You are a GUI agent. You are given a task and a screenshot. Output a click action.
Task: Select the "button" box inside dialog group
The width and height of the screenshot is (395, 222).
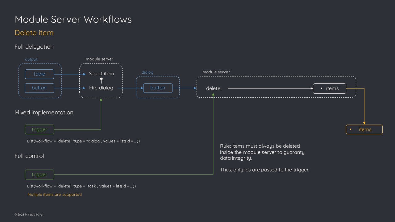tap(158, 88)
